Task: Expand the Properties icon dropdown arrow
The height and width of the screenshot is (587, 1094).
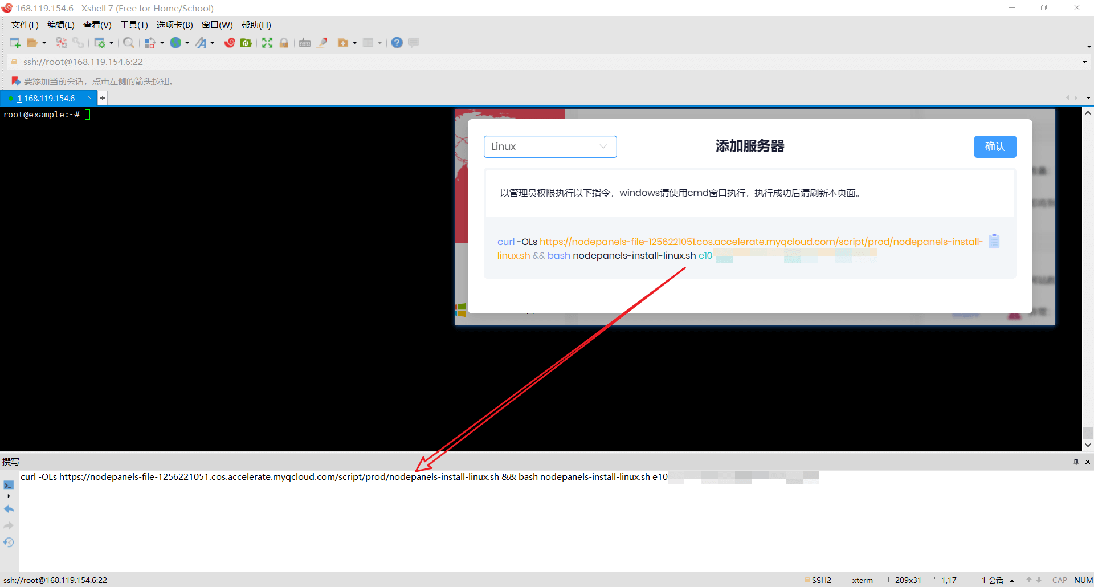Action: [111, 43]
